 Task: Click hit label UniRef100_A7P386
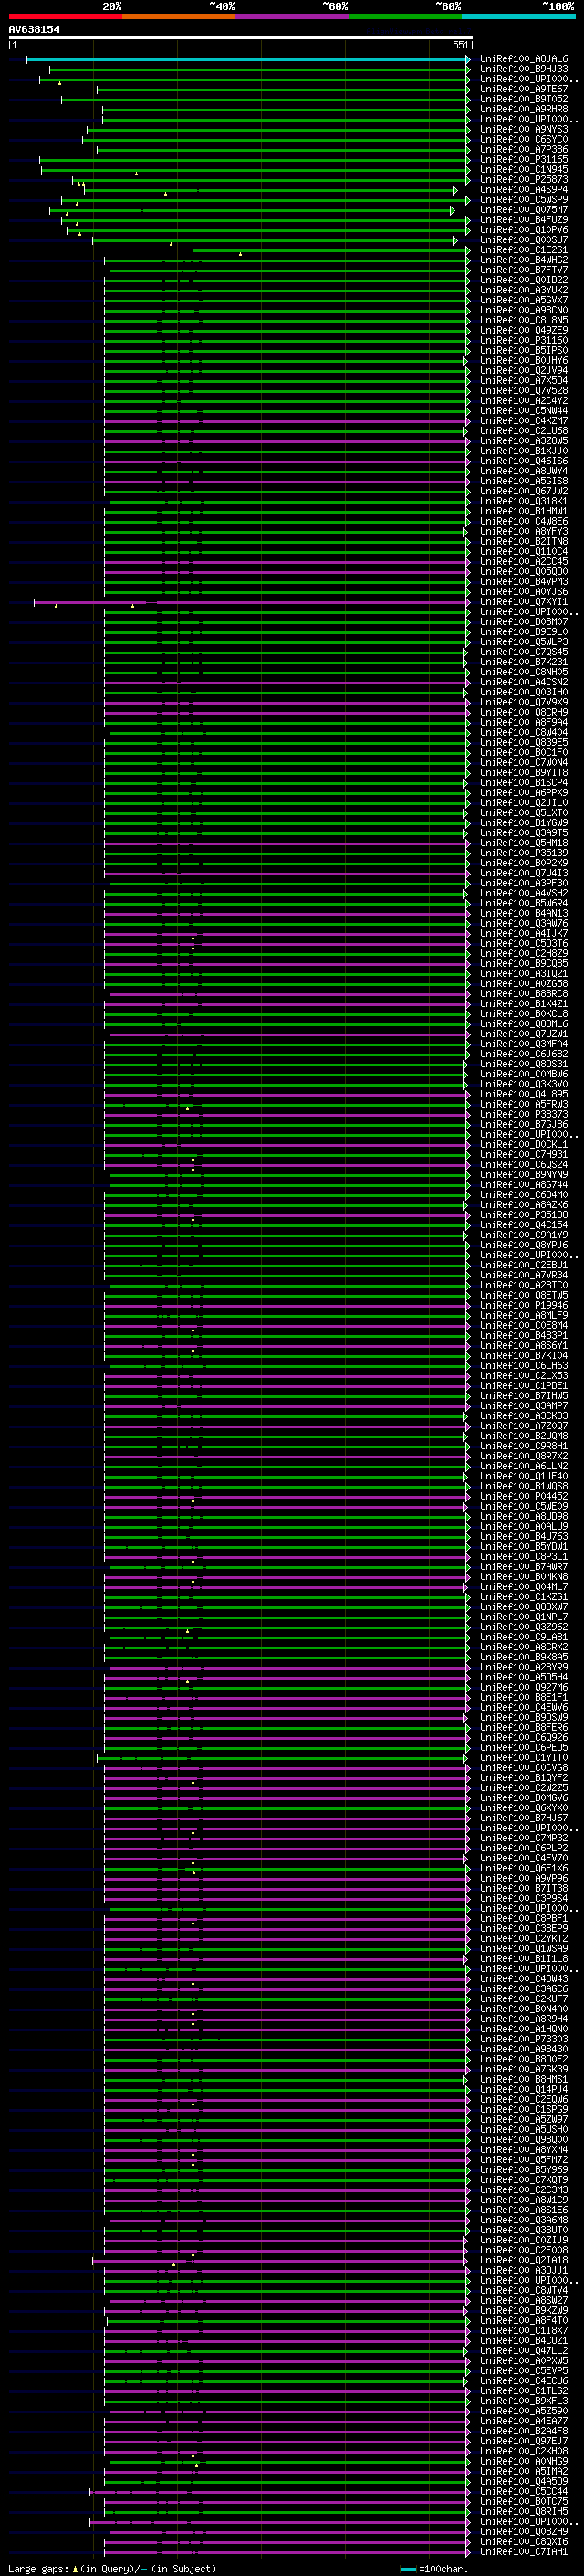[x=523, y=149]
